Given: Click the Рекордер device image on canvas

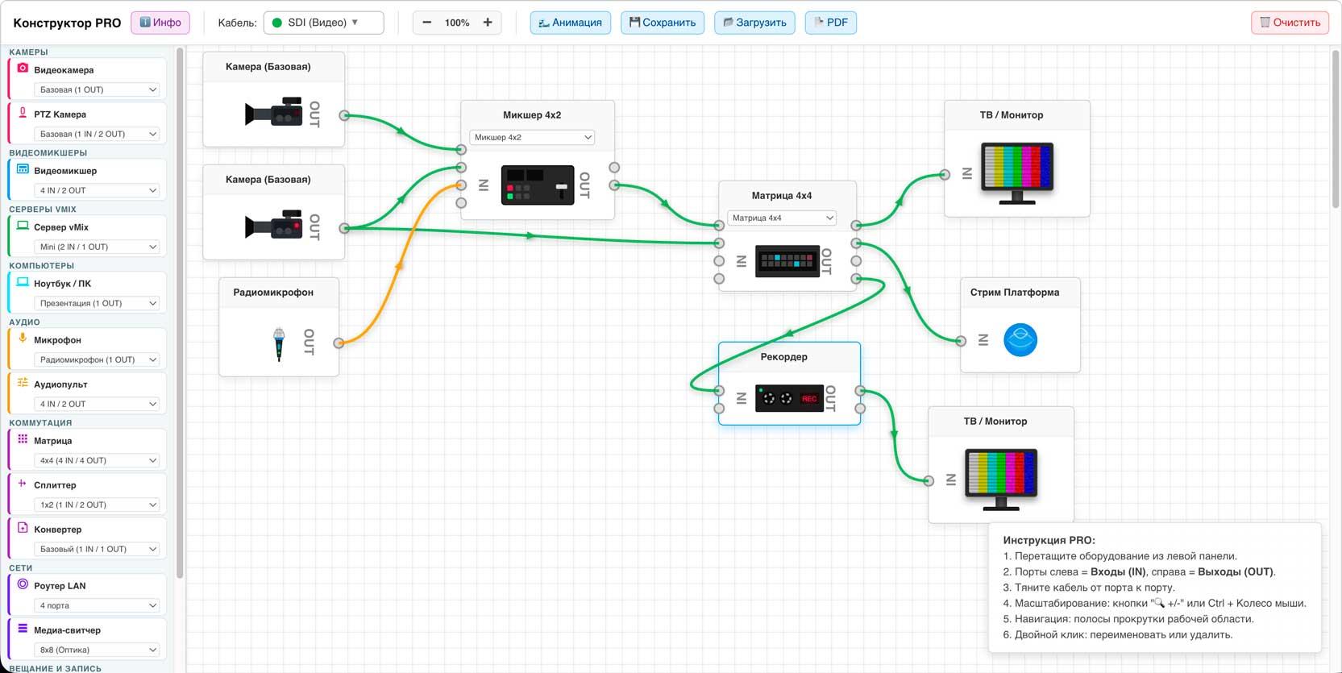Looking at the screenshot, I should tap(789, 398).
